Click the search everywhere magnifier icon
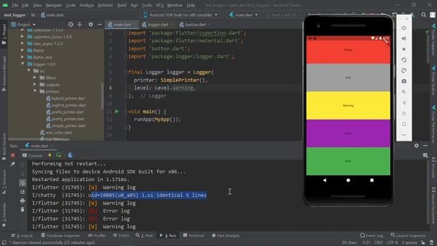This screenshot has height=246, width=437. 423,15
